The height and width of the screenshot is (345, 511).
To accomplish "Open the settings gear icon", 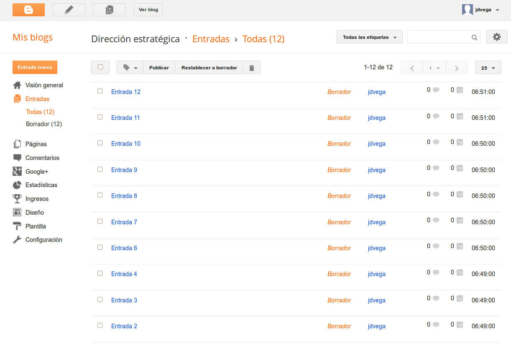I will point(497,37).
